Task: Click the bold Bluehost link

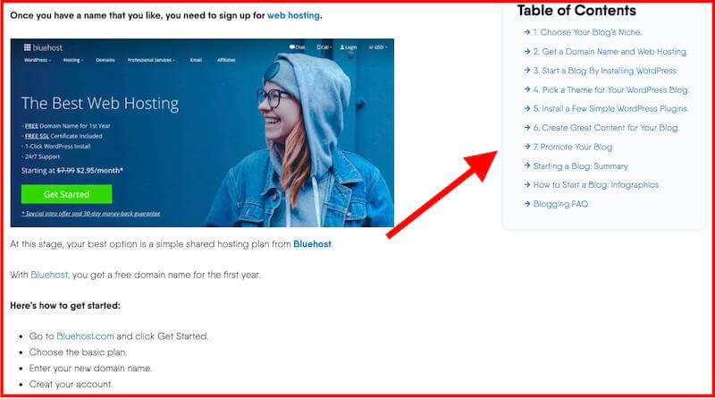Action: tap(312, 244)
